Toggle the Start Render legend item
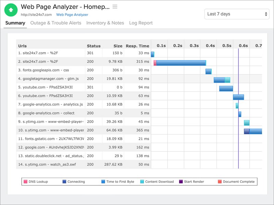This screenshot has width=274, height=205. 191,182
